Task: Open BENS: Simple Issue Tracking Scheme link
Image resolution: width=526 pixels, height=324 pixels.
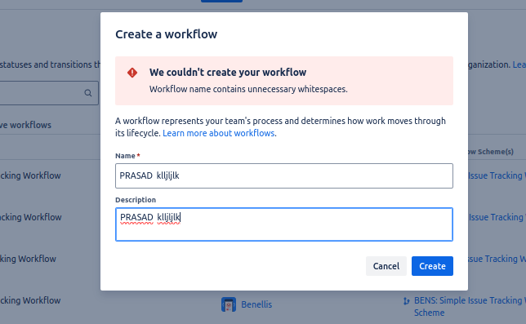Action: [x=470, y=307]
